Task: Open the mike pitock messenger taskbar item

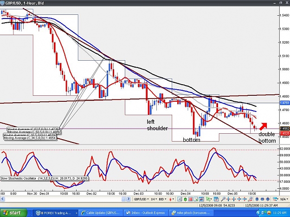Action: coord(191,213)
